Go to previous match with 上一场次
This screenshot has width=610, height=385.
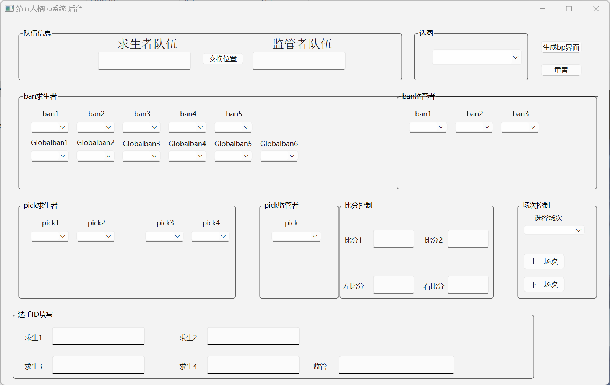point(544,261)
